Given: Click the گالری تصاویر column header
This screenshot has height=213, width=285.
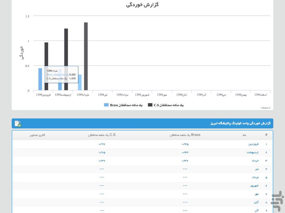Looking at the screenshot, I should point(37,135).
